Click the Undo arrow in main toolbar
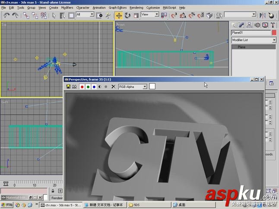This screenshot has height=209, width=279. point(6,16)
